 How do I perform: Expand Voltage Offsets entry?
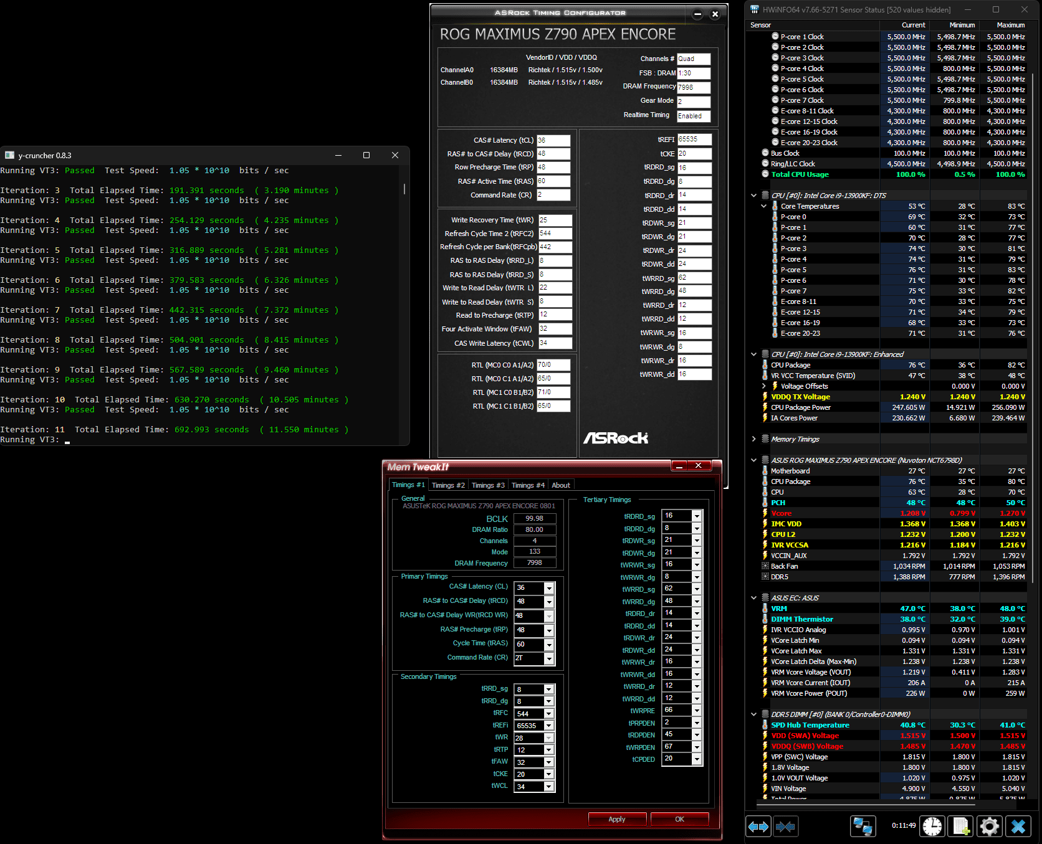click(x=764, y=386)
